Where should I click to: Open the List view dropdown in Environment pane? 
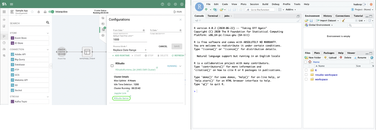(x=360, y=20)
